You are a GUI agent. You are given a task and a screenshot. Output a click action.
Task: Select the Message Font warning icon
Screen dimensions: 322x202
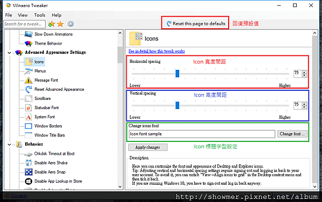pyautogui.click(x=28, y=80)
